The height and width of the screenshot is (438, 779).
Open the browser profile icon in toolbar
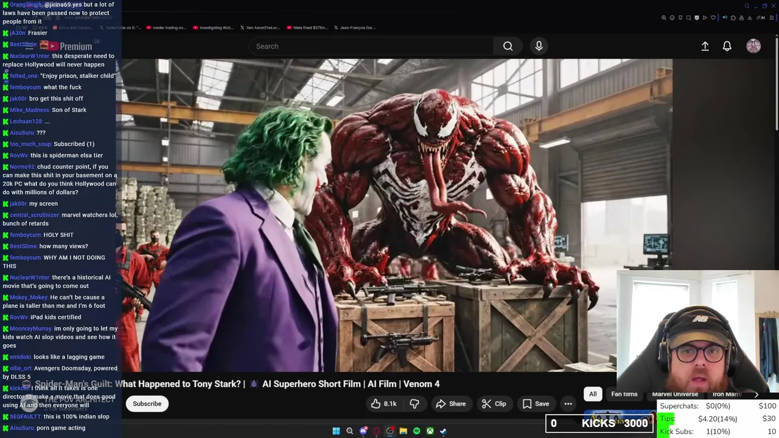tap(741, 18)
